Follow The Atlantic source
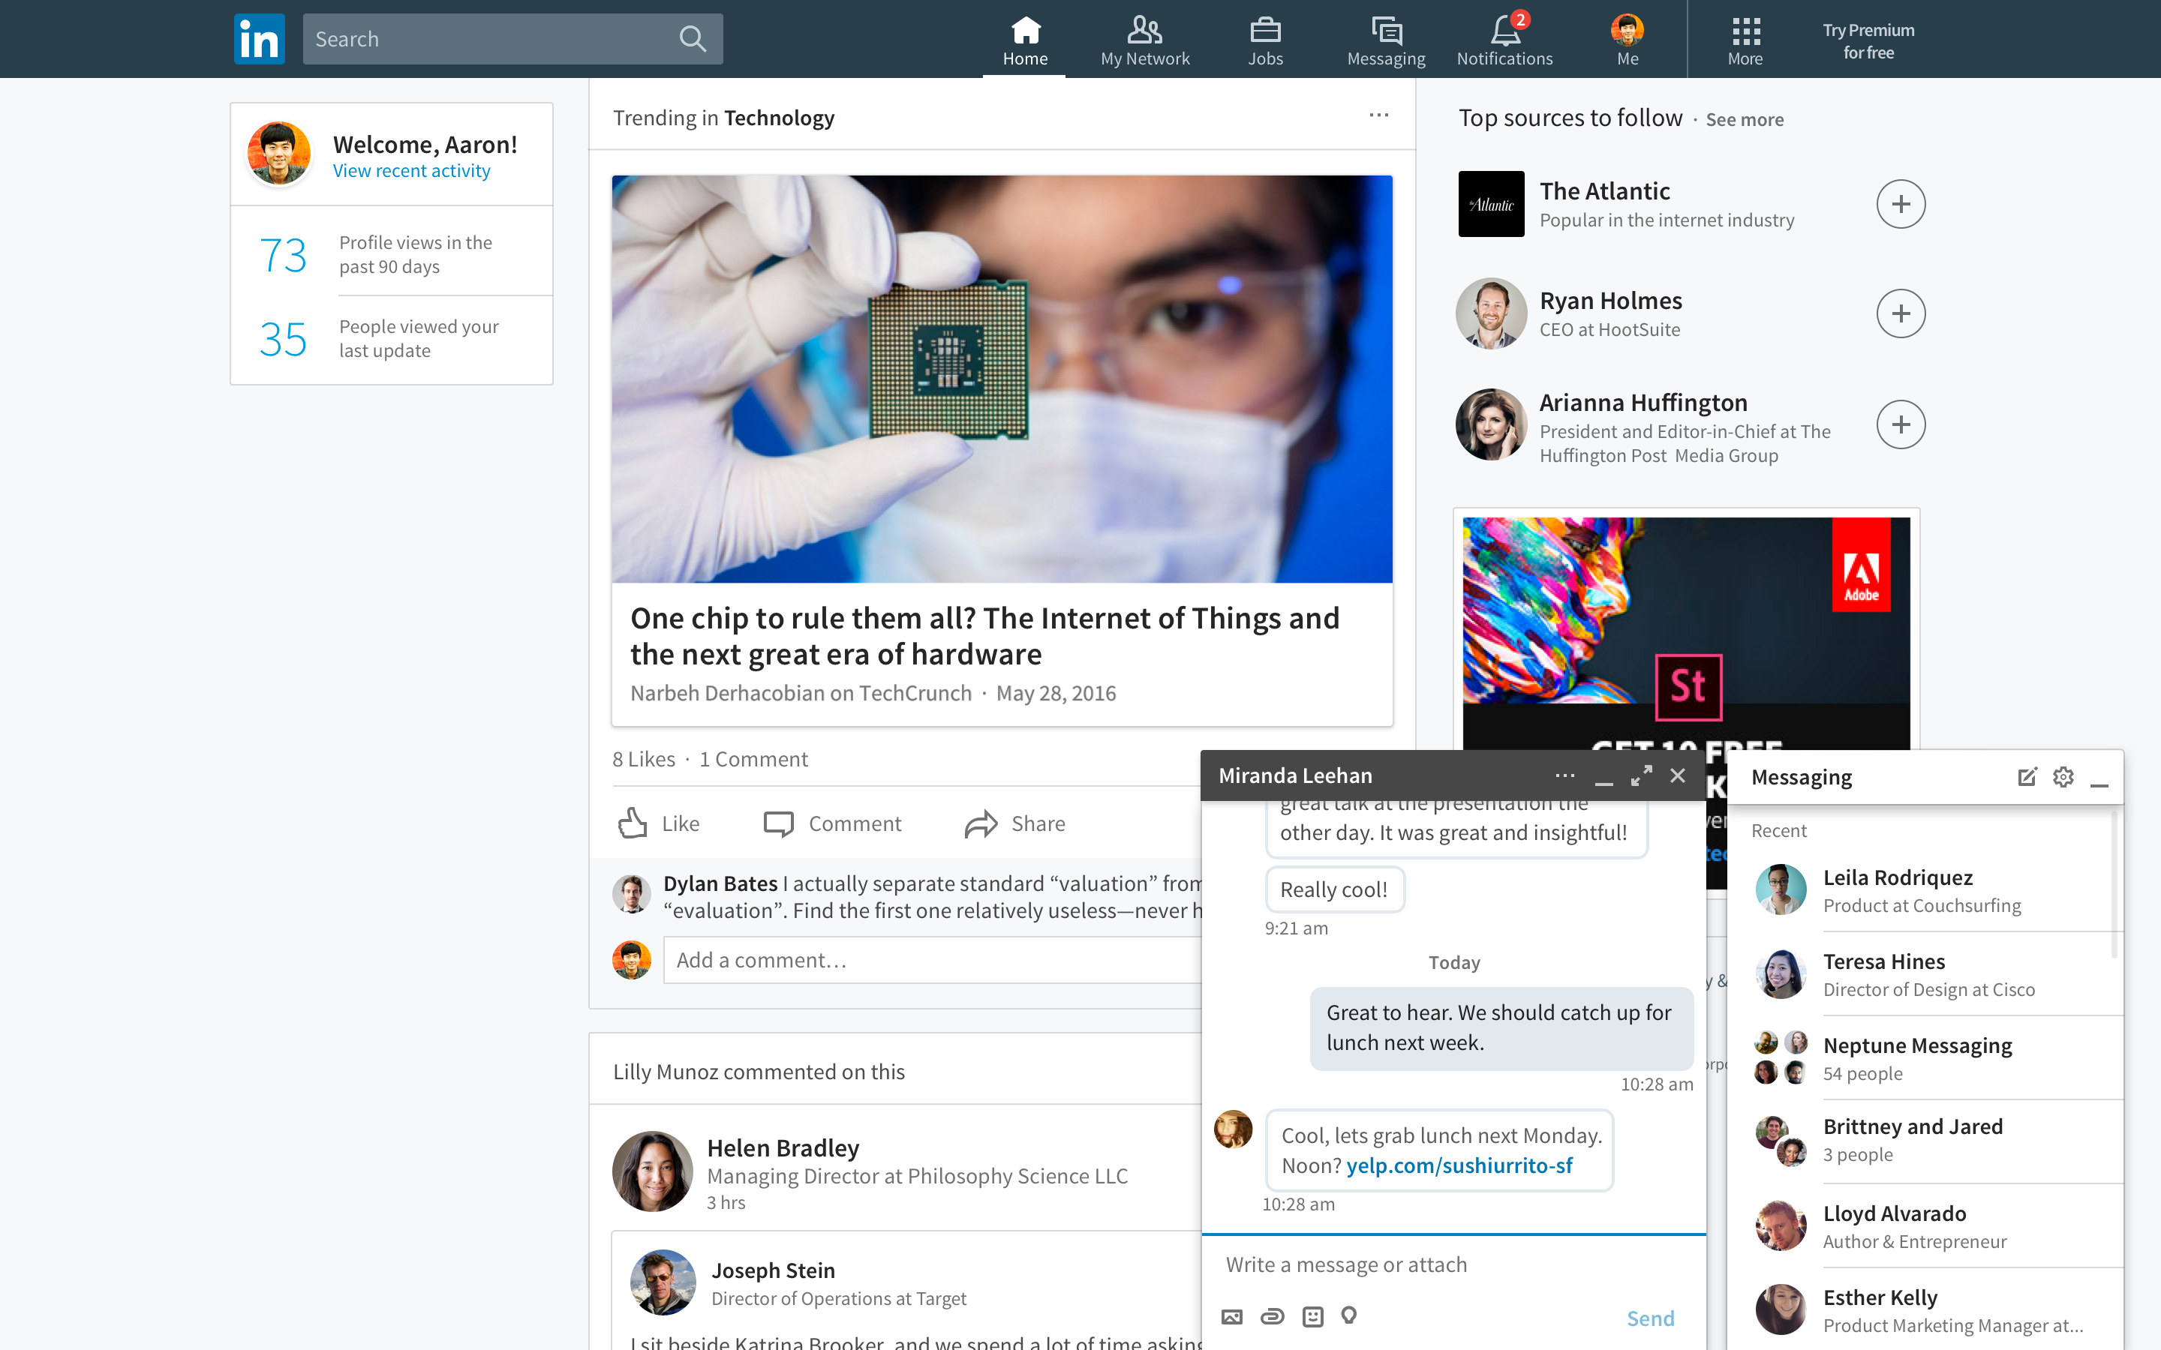The height and width of the screenshot is (1350, 2161). tap(1900, 204)
